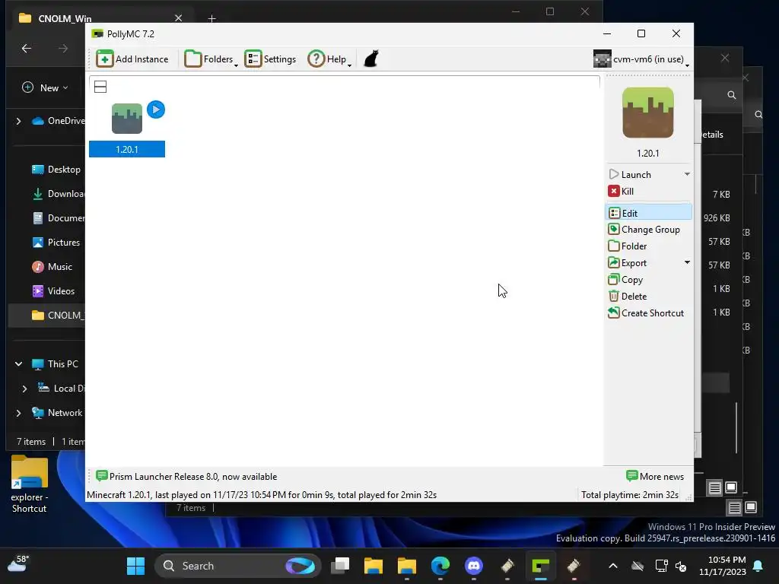Viewport: 779px width, 584px height.
Task: Select CNOLM folder in Explorer sidebar
Action: tap(47, 316)
